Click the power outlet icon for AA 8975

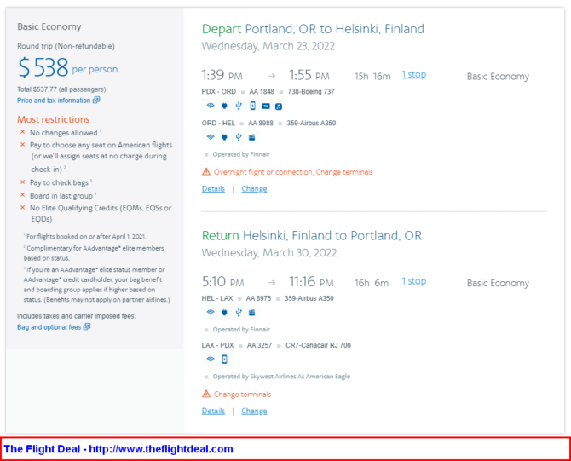point(224,313)
